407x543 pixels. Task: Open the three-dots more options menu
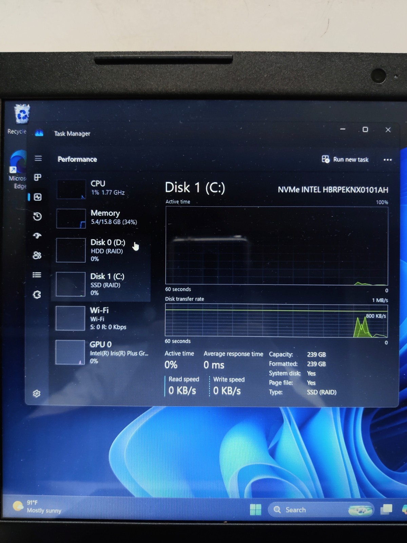pos(387,160)
